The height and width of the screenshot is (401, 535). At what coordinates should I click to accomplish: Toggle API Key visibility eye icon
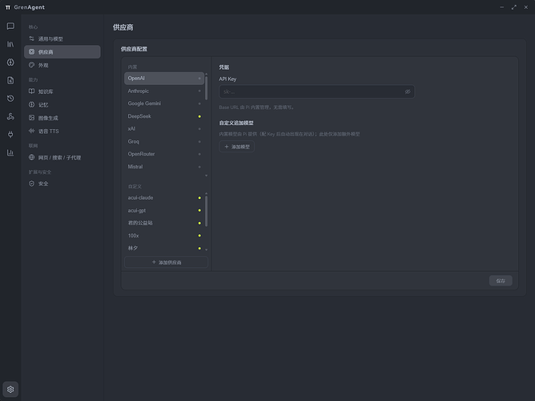[408, 91]
